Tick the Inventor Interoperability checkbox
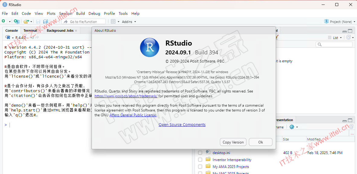Image resolution: width=357 pixels, height=174 pixels. [x=200, y=160]
